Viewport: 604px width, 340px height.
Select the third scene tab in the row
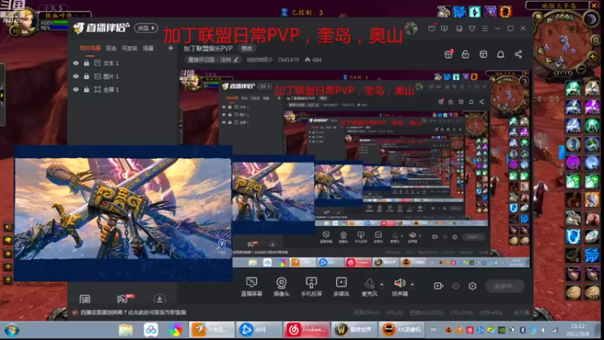[x=129, y=48]
